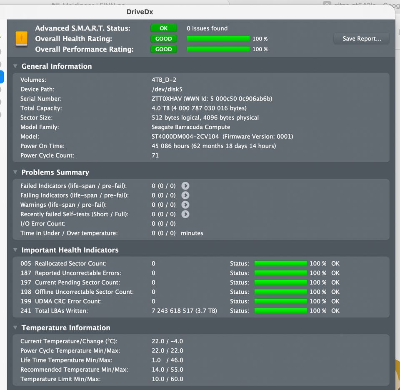The height and width of the screenshot is (390, 400).
Task: Select the blue highlighted sidebar item
Action: coord(2,77)
